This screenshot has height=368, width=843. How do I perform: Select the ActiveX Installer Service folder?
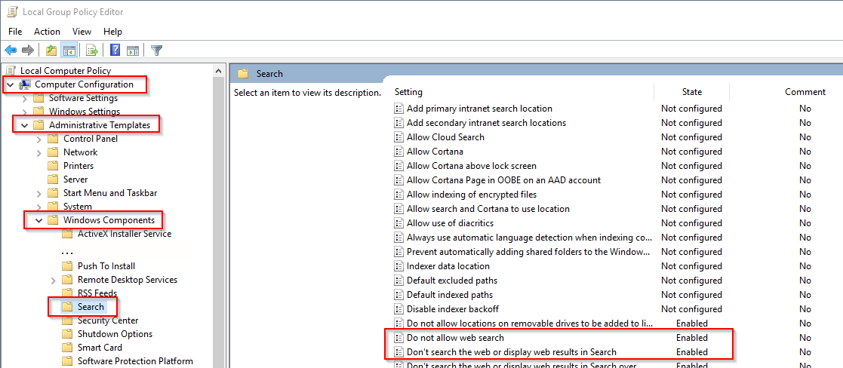(x=125, y=234)
